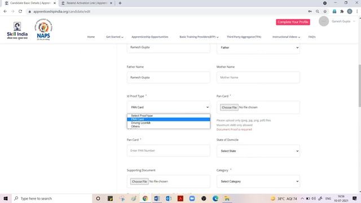Open the Father relation dropdown
Image resolution: width=361 pixels, height=203 pixels.
[x=258, y=47]
